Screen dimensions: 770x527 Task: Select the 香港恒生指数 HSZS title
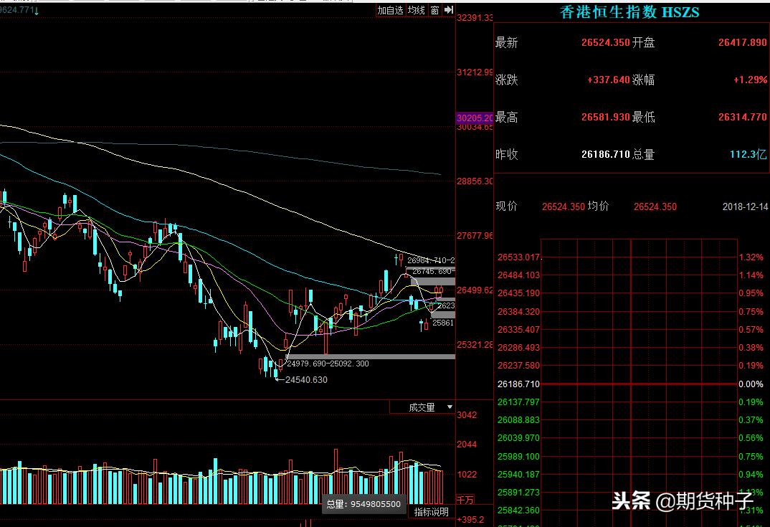point(629,11)
